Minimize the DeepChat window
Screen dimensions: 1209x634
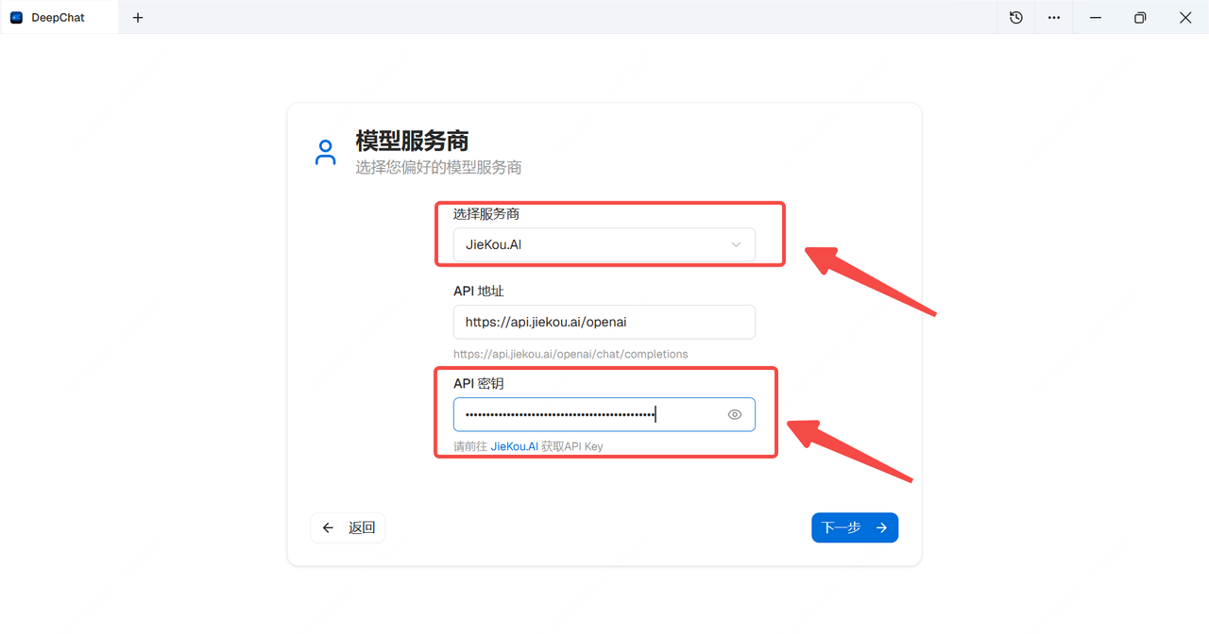click(x=1096, y=17)
